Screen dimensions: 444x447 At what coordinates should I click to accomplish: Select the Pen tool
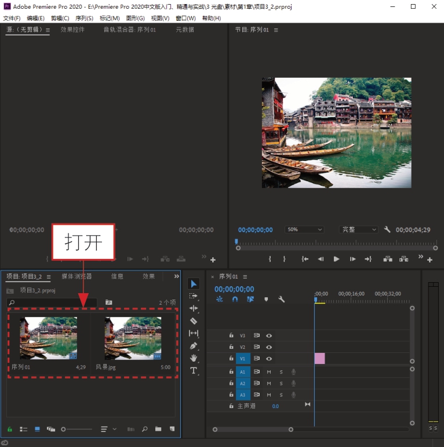[x=194, y=346]
